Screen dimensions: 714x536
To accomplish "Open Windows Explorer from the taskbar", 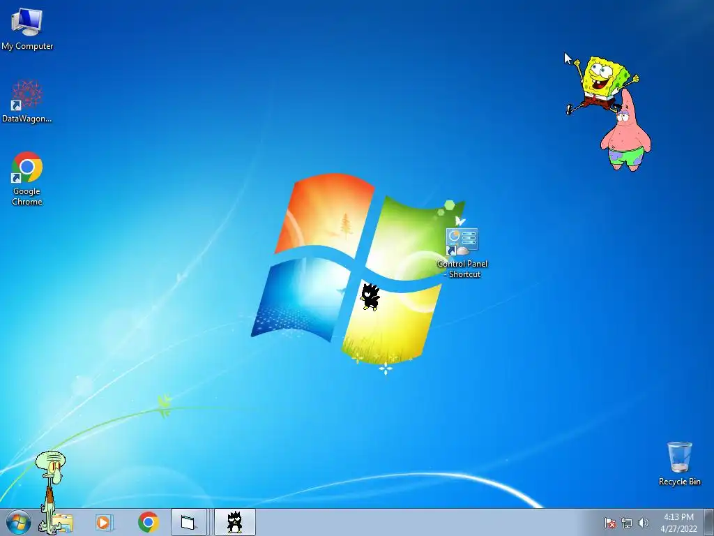I will [x=63, y=523].
